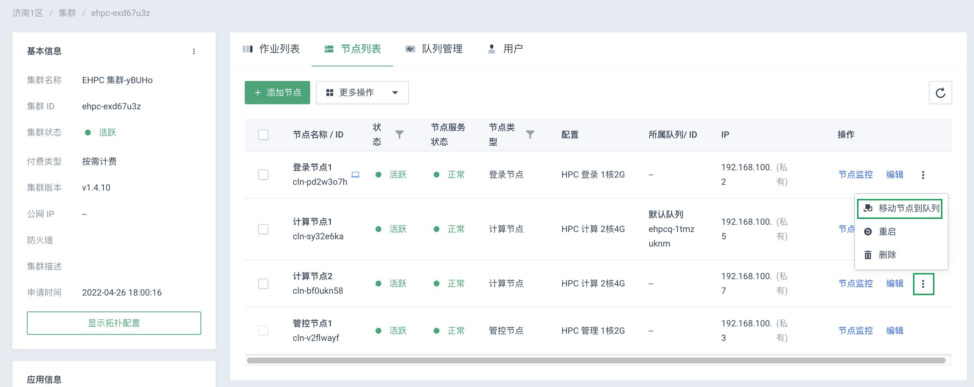Switch to the 作业列表 tab
The image size is (974, 387).
click(271, 49)
